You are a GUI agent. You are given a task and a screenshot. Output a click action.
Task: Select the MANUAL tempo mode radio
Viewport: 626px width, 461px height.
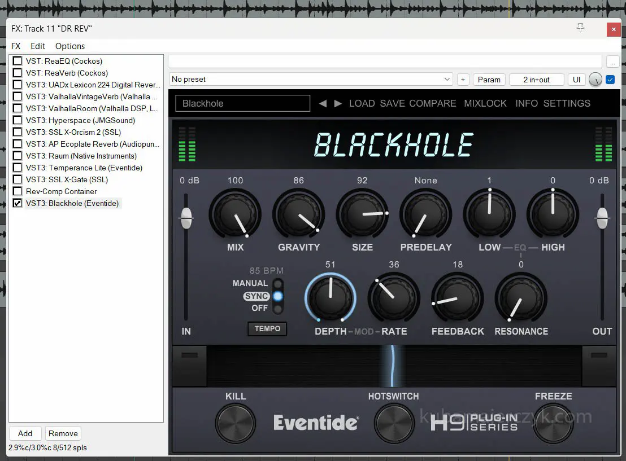pyautogui.click(x=277, y=283)
